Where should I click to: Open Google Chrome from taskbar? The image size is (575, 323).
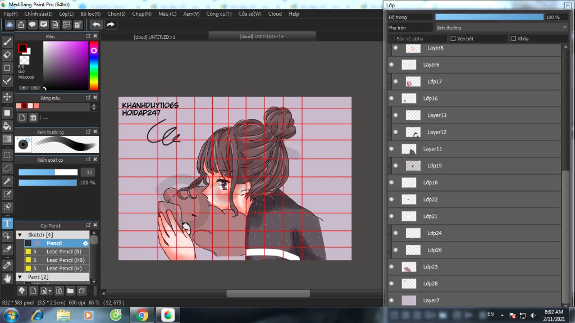click(x=142, y=315)
